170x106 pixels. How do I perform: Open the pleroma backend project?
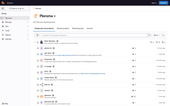(x=48, y=96)
